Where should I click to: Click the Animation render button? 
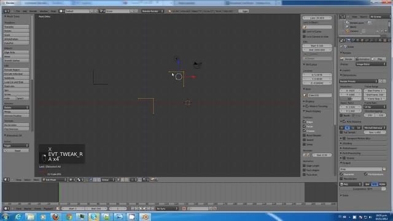[363, 59]
